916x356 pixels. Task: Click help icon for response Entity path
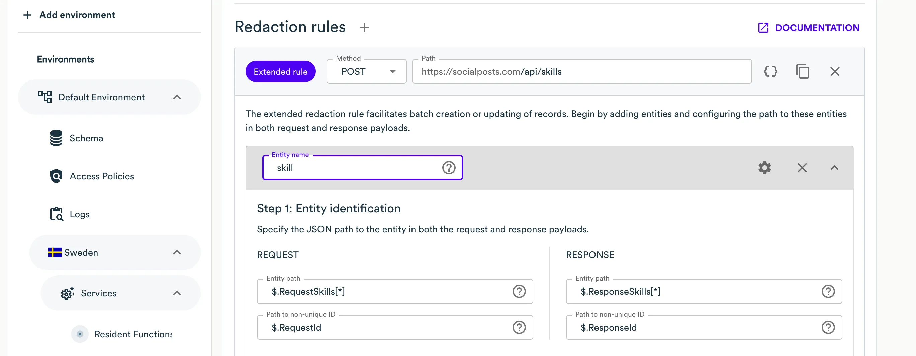[828, 292]
